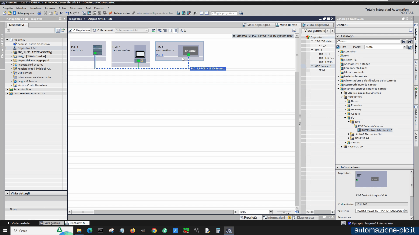The image size is (419, 235).
Task: Open the Vista generale tab
Action: click(x=314, y=31)
